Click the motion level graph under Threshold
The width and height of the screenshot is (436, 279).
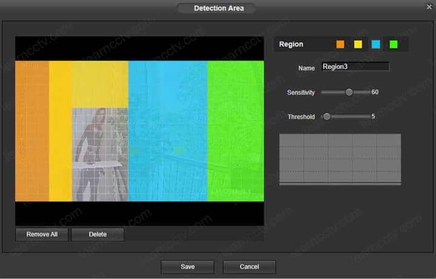tap(340, 159)
